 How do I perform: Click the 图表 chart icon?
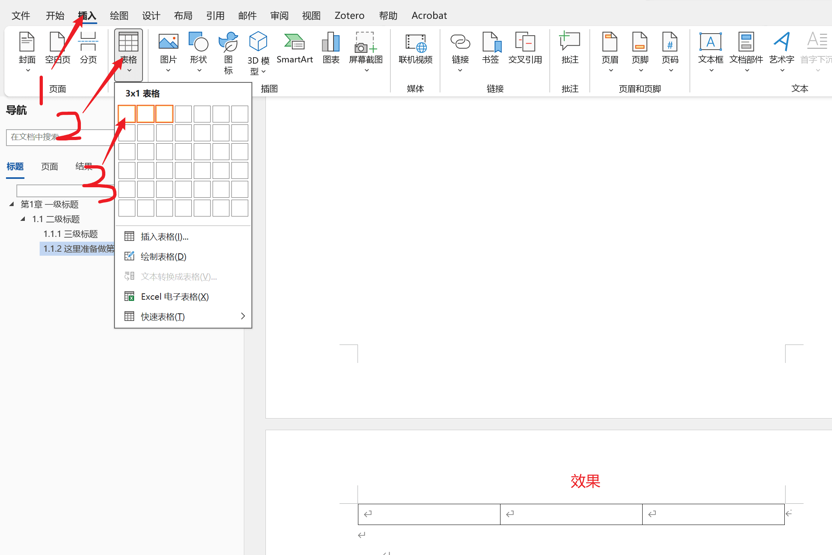coord(331,42)
